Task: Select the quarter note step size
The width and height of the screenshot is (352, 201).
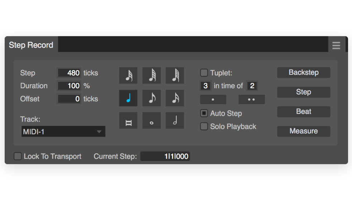Action: [x=128, y=98]
